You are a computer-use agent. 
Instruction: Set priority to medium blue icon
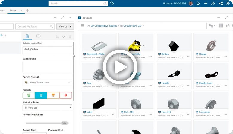(41, 95)
